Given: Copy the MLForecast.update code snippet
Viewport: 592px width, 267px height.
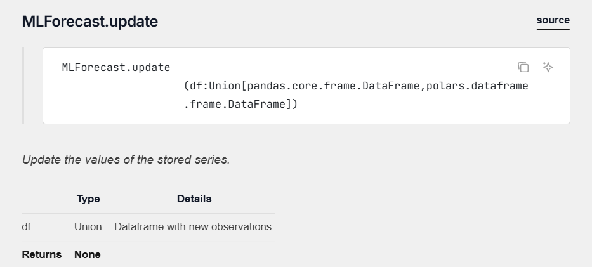Looking at the screenshot, I should coord(523,67).
